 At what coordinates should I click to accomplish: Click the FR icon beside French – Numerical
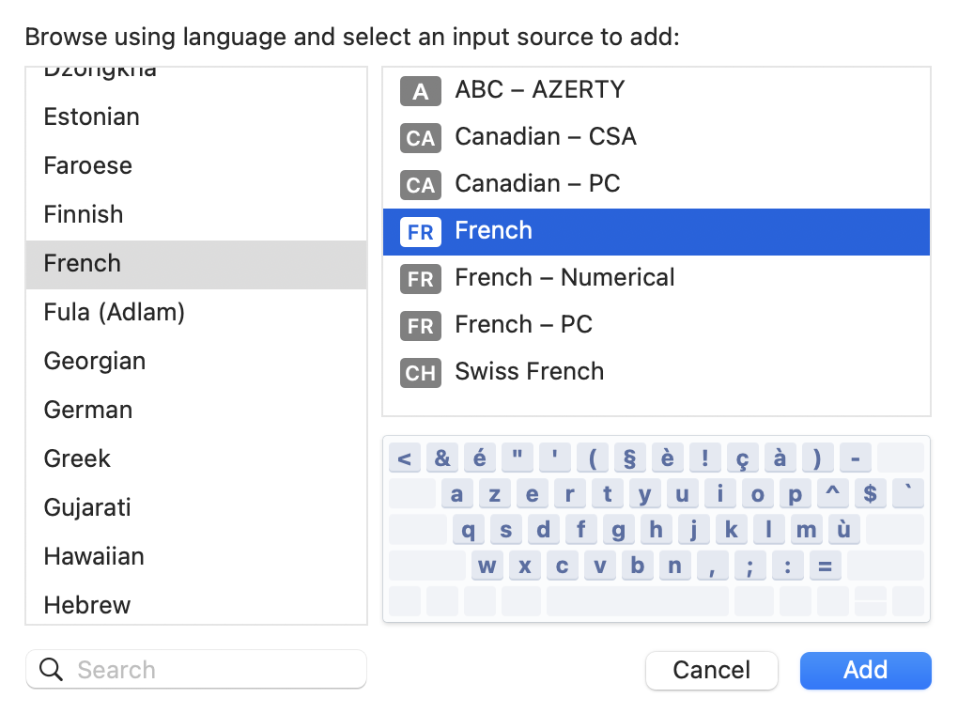(x=420, y=279)
